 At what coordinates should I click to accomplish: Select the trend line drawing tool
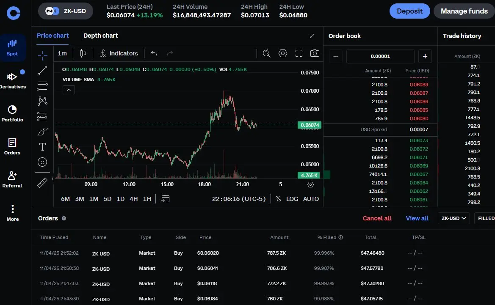pyautogui.click(x=42, y=71)
